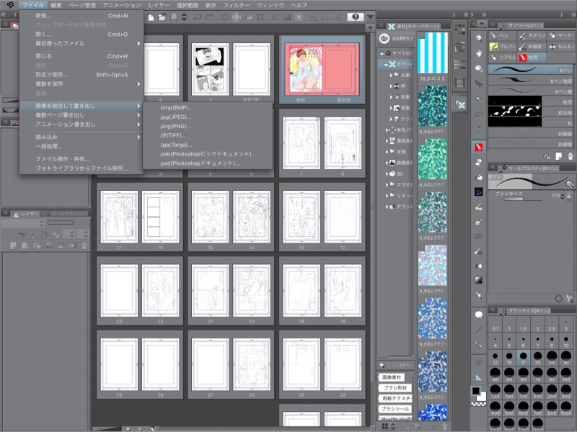Viewport: 577px width, 432px height.
Task: Click the 画像素材 tag button
Action: click(392, 378)
